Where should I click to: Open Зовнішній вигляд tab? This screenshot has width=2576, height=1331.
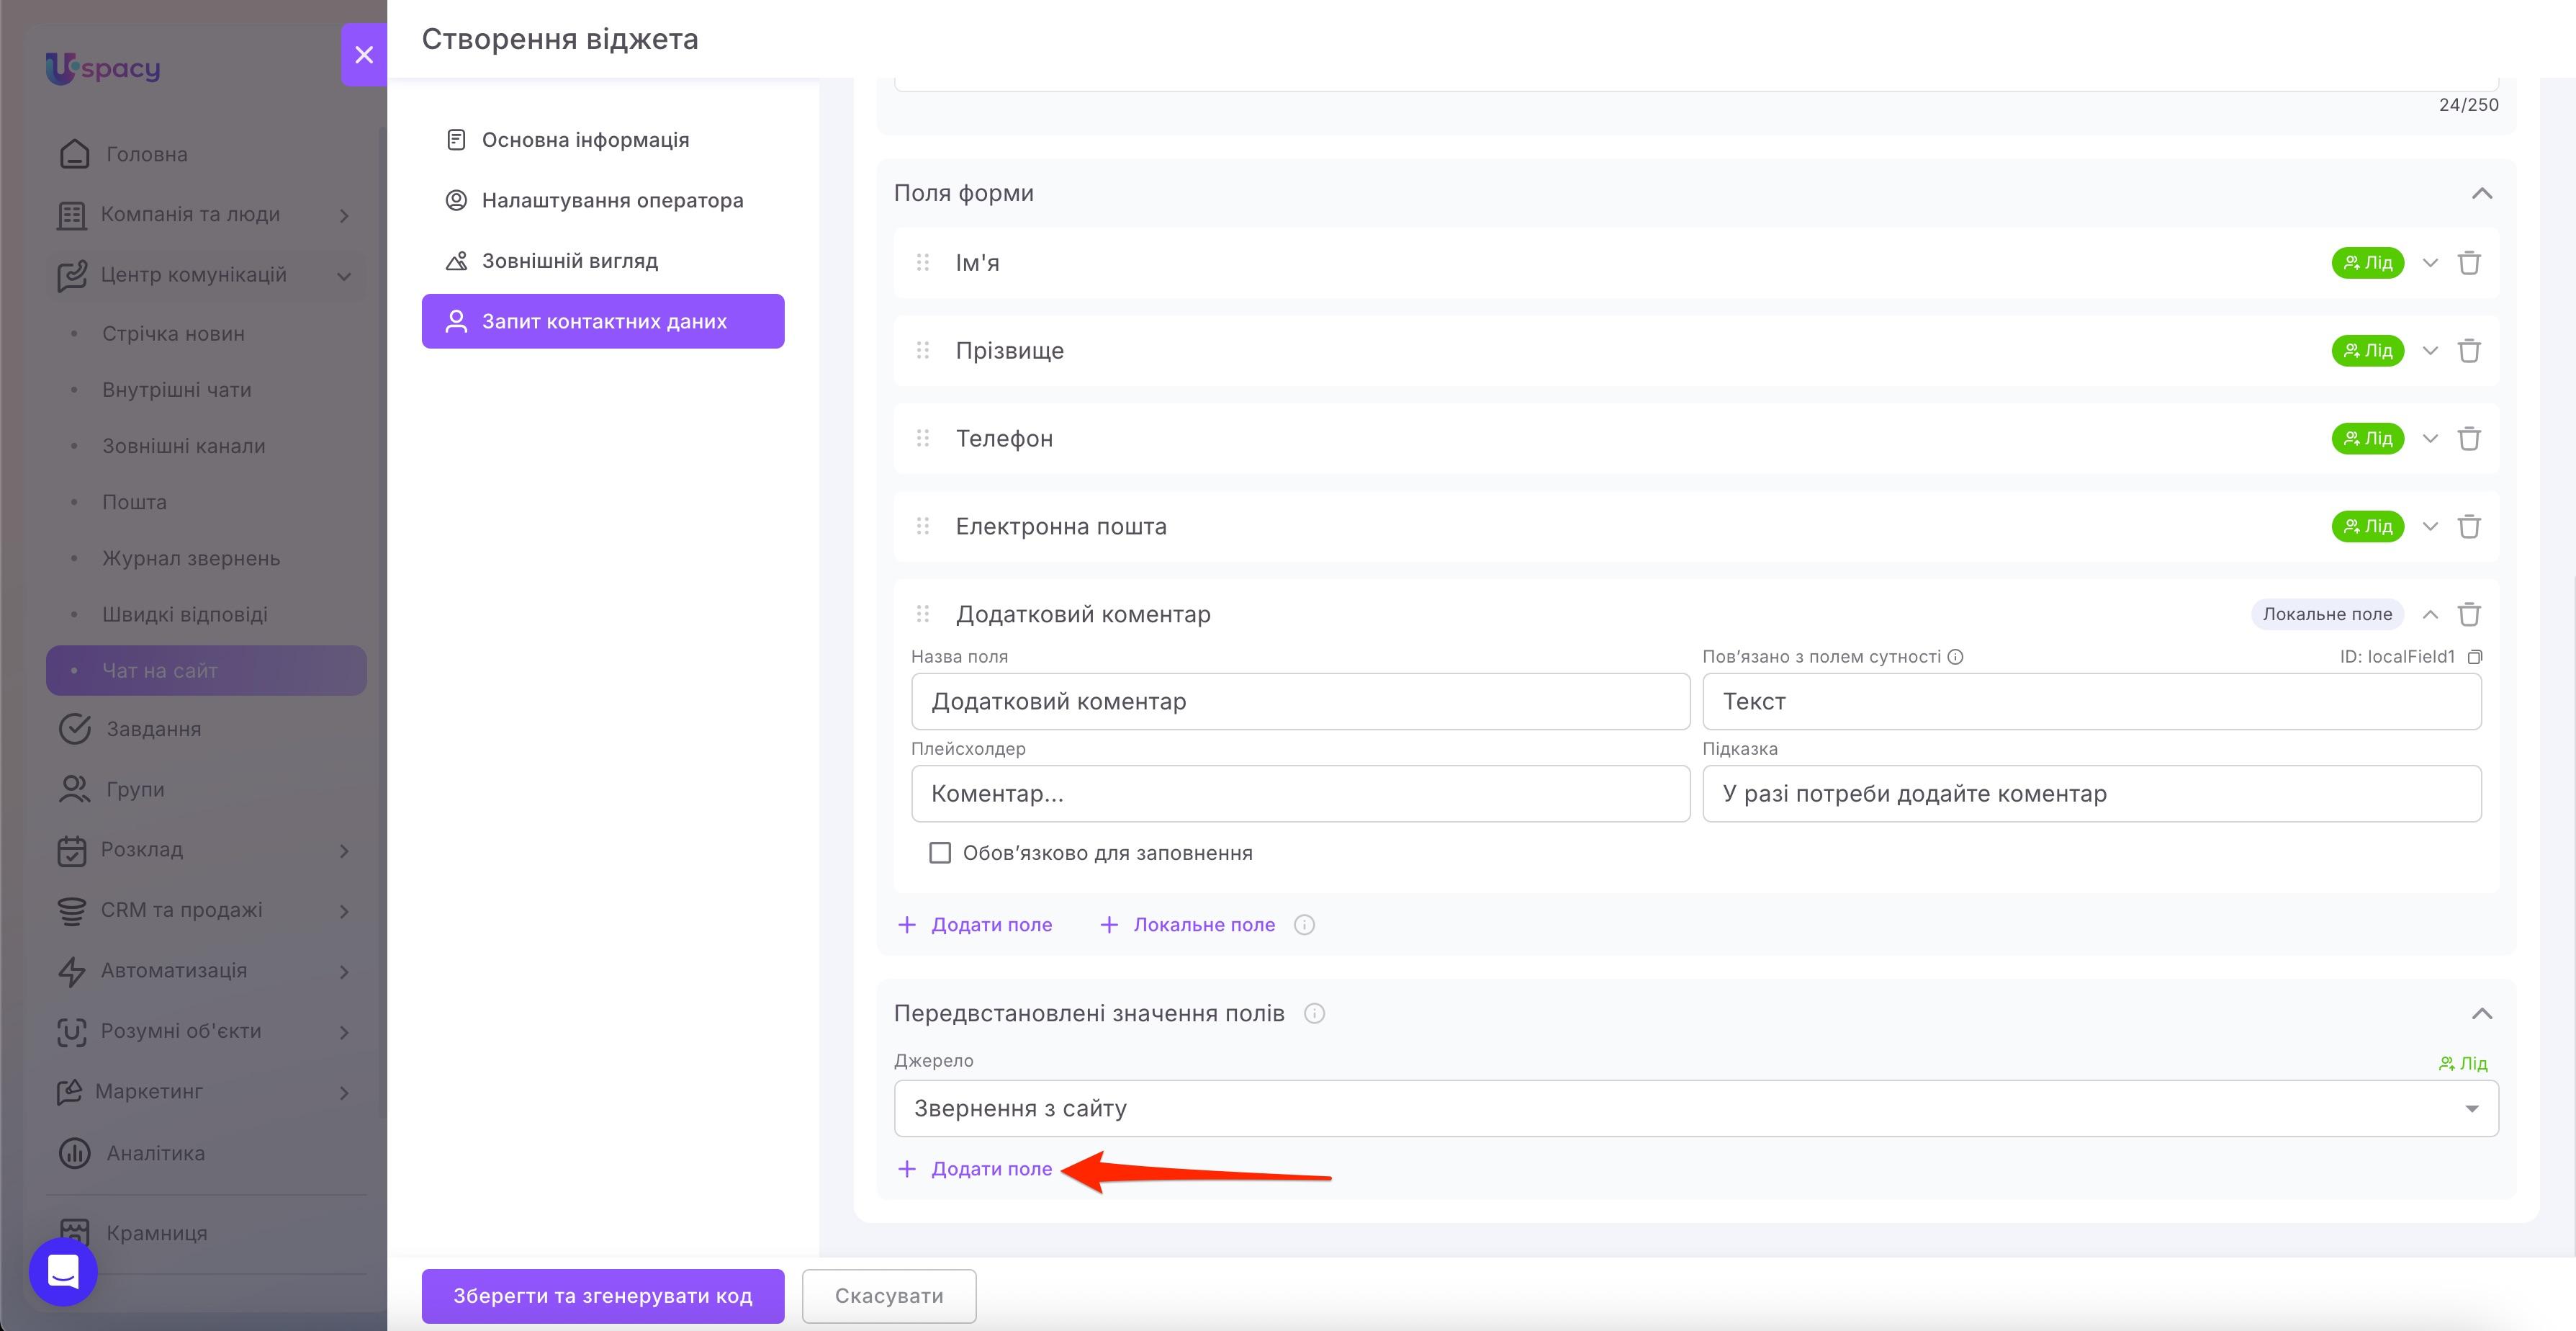(x=602, y=261)
